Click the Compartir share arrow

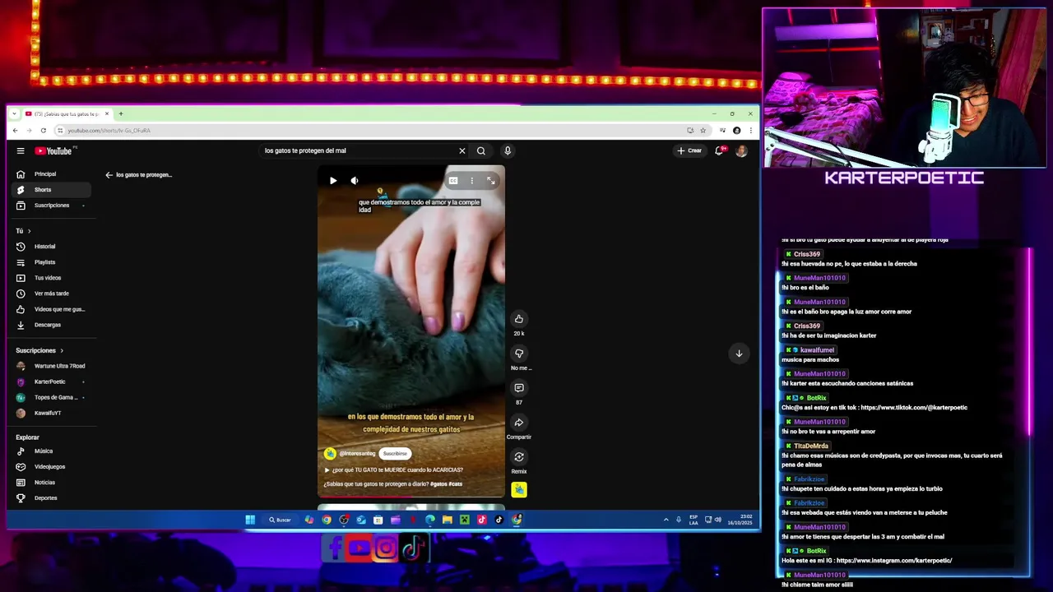[519, 423]
